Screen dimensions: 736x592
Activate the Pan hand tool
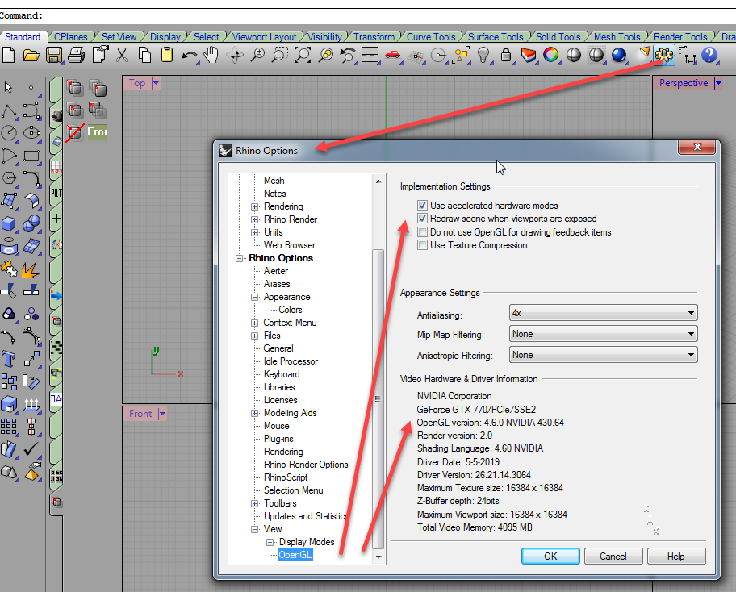(x=212, y=55)
